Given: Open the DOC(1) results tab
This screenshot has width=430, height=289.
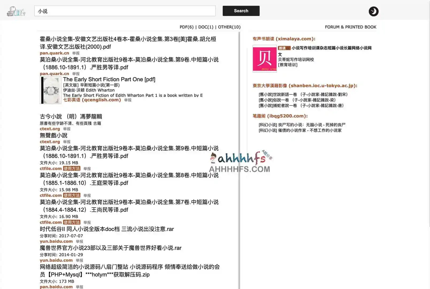Looking at the screenshot, I should tap(205, 27).
